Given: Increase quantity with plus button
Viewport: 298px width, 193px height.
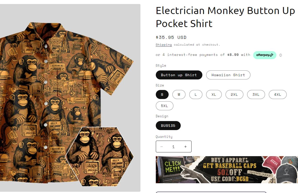Looking at the screenshot, I should click(185, 147).
